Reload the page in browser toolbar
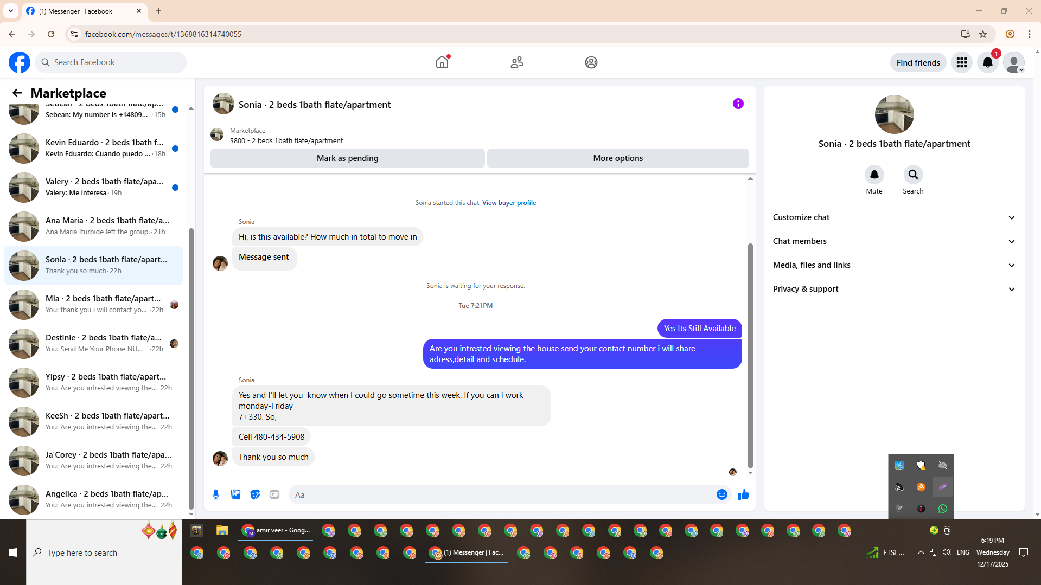 pyautogui.click(x=51, y=34)
